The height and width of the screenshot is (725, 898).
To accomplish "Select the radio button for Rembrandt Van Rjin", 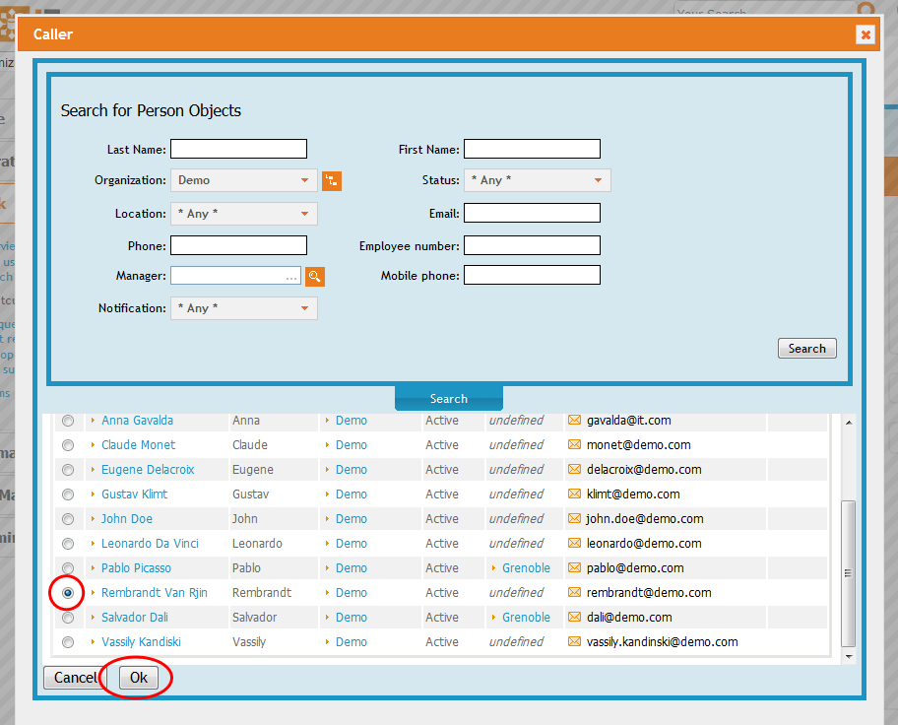I will pos(67,592).
